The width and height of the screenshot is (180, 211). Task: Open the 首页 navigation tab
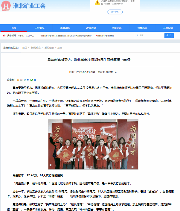click(x=14, y=28)
